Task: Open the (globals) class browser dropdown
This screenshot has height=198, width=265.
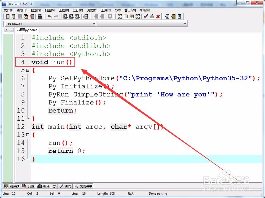Action: pyautogui.click(x=93, y=24)
